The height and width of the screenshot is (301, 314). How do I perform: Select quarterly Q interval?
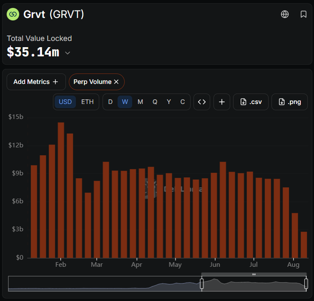click(155, 102)
